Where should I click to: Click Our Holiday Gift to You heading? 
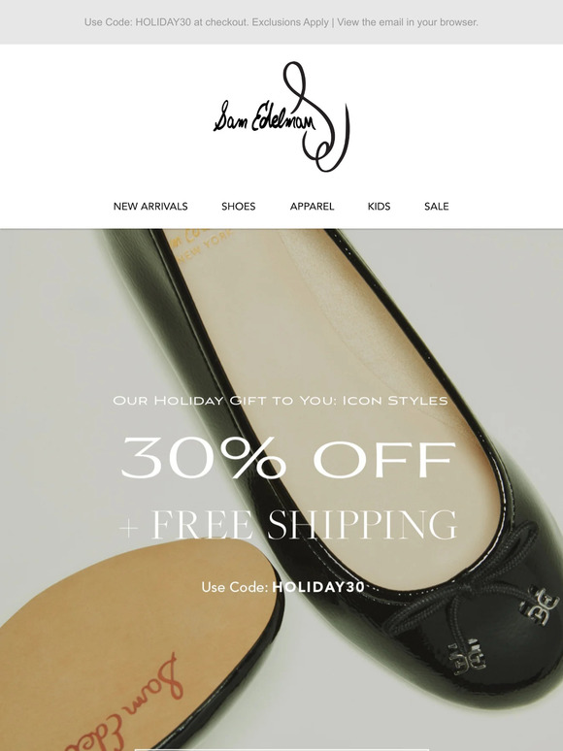[x=281, y=400]
